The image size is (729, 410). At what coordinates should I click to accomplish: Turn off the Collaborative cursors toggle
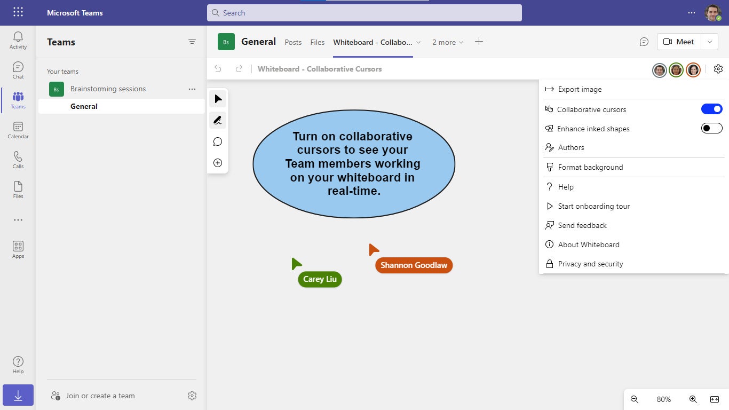(x=712, y=109)
